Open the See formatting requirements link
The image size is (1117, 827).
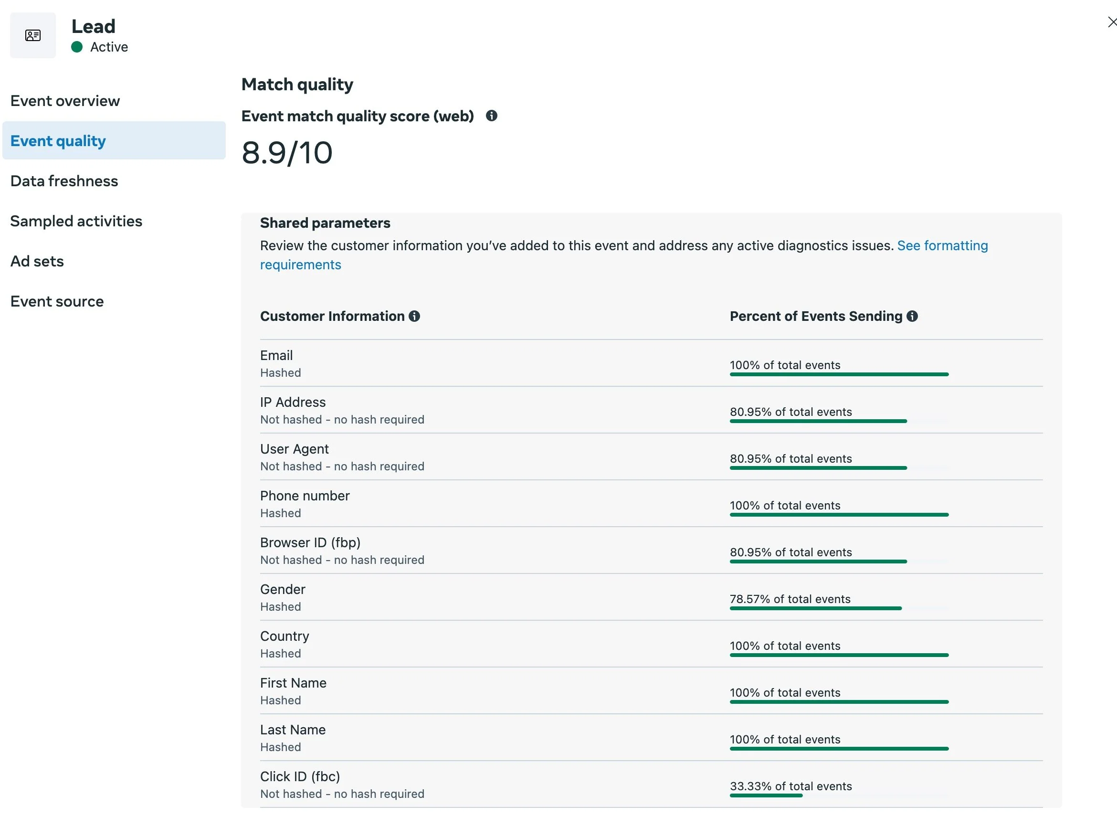click(942, 246)
